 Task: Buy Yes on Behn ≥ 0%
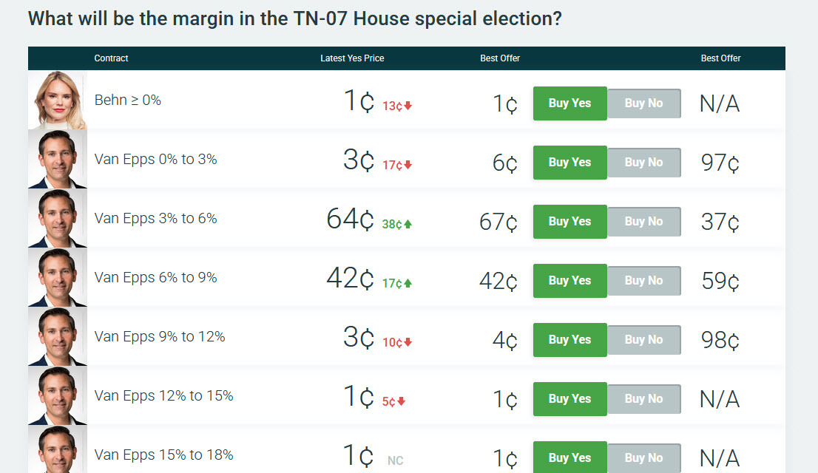[x=569, y=103]
